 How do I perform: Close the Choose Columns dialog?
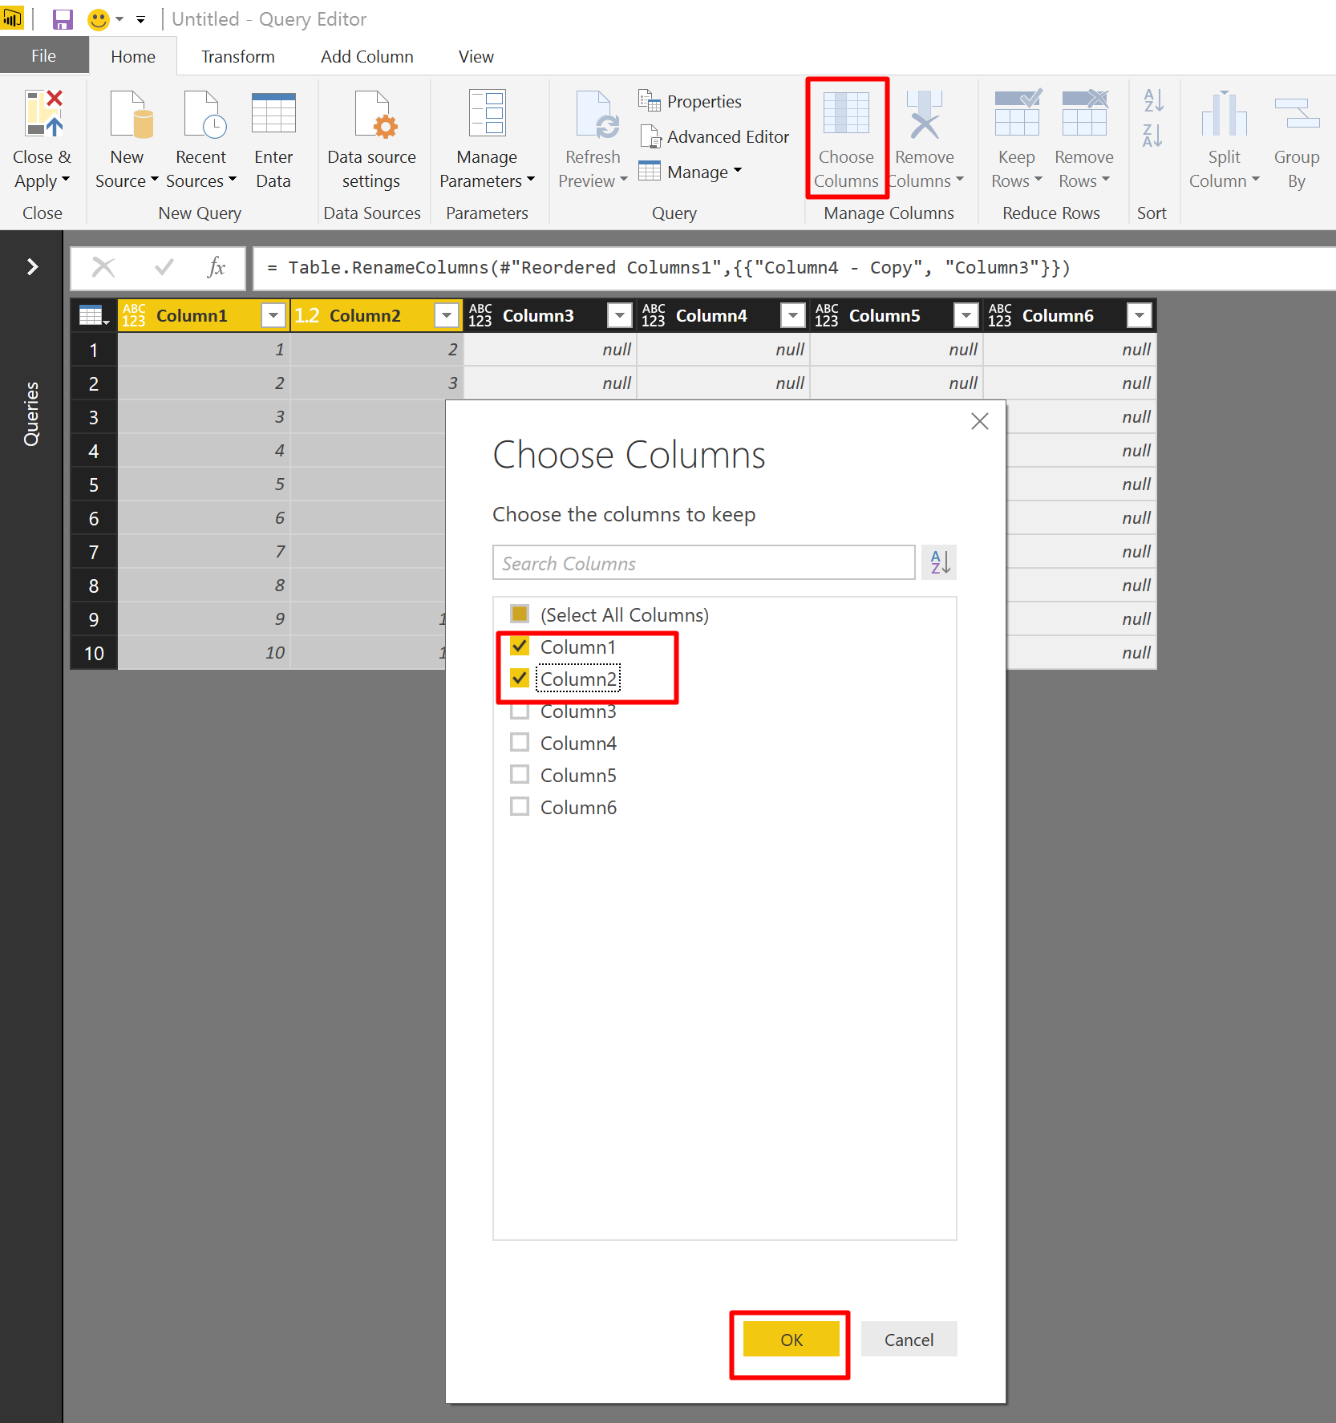pos(980,421)
